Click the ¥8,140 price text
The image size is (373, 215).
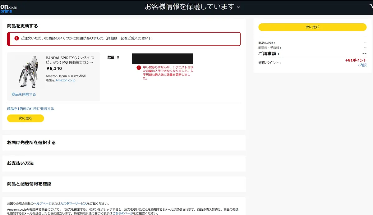pyautogui.click(x=54, y=69)
